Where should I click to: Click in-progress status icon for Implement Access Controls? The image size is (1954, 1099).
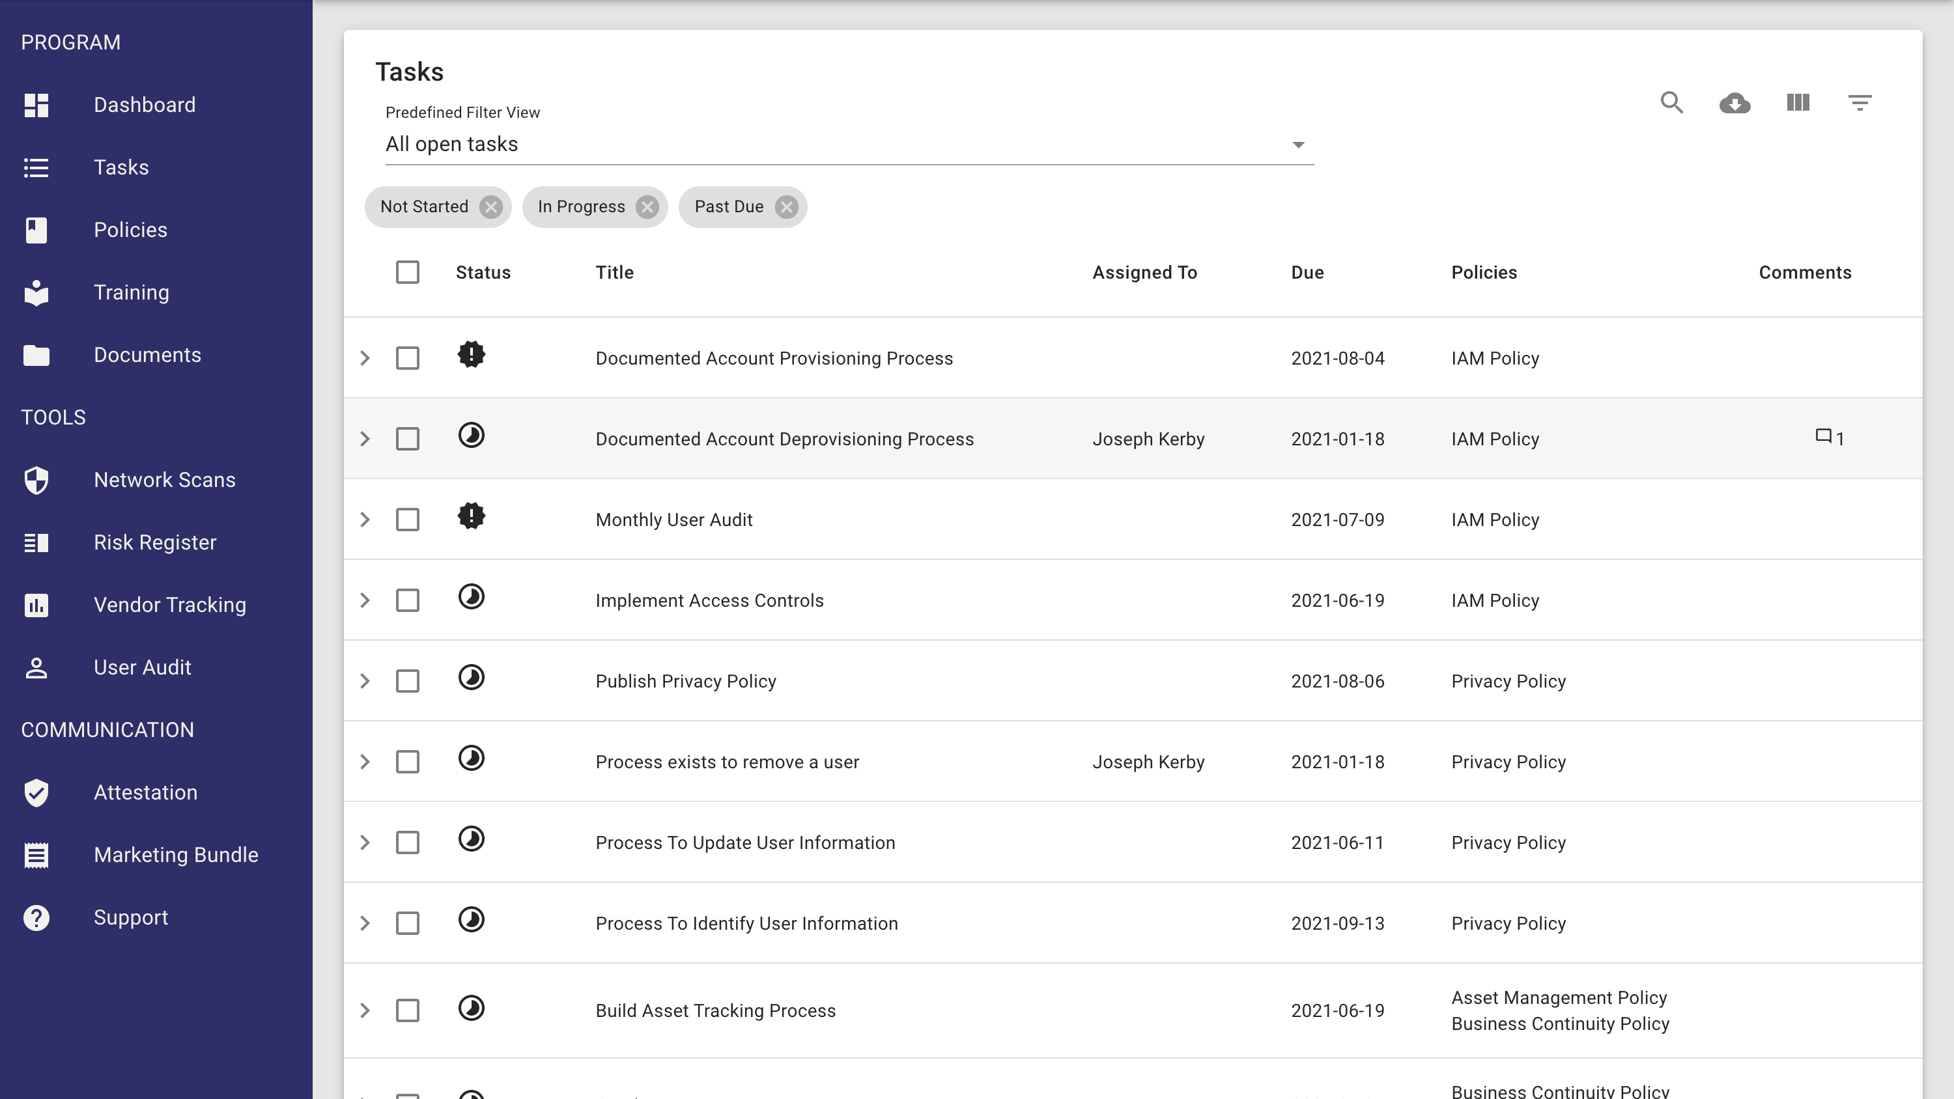471,597
